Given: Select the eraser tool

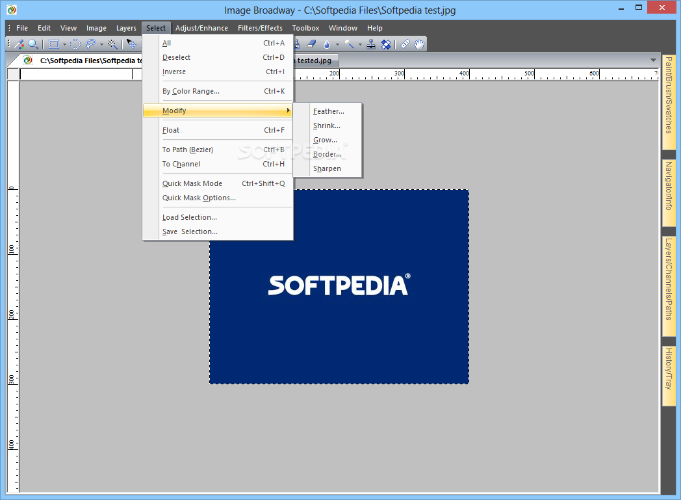Looking at the screenshot, I should (311, 44).
